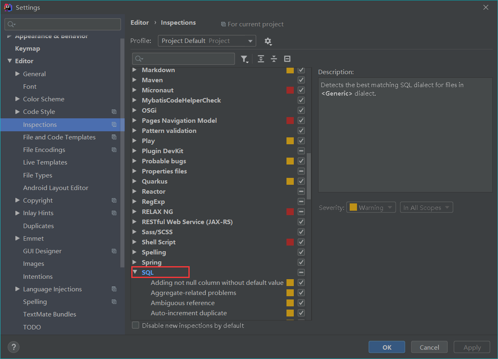Click the per-project icon beside File and Code Templates
This screenshot has width=498, height=359.
click(x=114, y=137)
